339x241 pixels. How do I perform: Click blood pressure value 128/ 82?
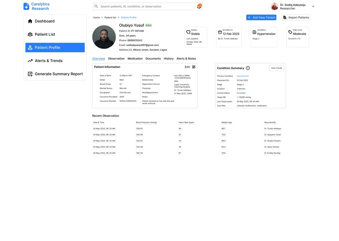[139, 128]
